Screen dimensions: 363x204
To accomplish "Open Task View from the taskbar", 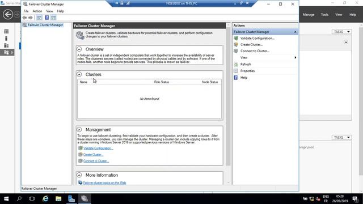I will pyautogui.click(x=32, y=199).
